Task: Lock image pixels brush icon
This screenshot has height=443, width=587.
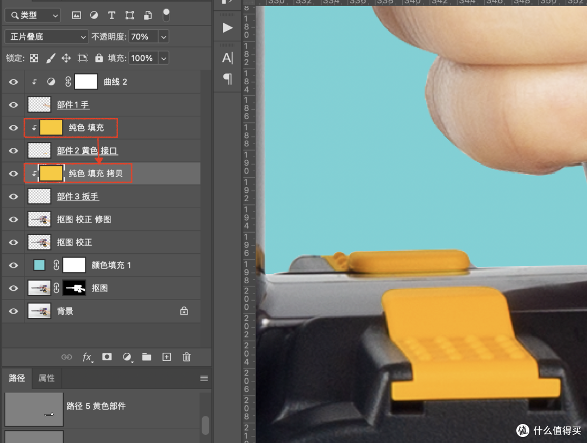Action: click(x=51, y=58)
